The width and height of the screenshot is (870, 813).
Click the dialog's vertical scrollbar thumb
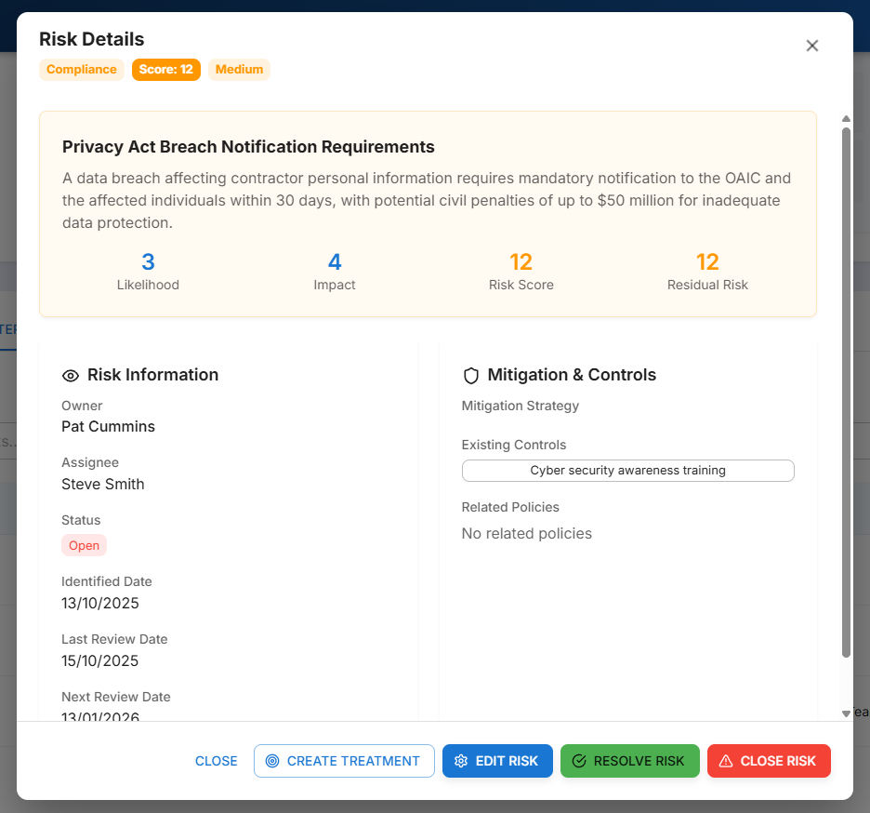pyautogui.click(x=846, y=391)
